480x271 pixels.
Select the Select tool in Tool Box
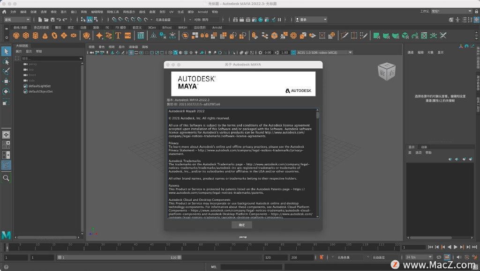click(x=6, y=51)
